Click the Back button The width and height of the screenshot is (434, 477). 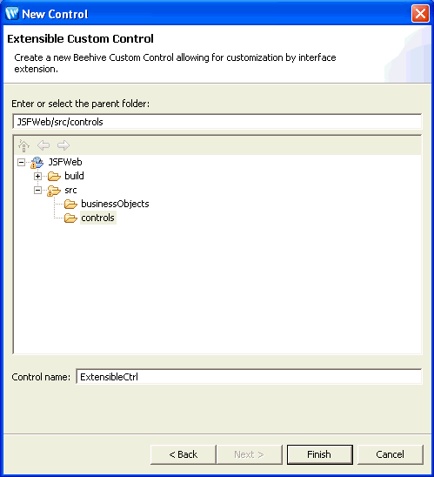(x=183, y=454)
